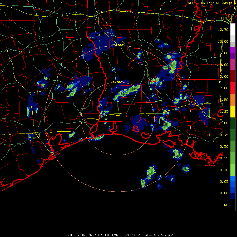237x237 pixels.
Task: Click the 10.00 legend value
Action: (223, 41)
